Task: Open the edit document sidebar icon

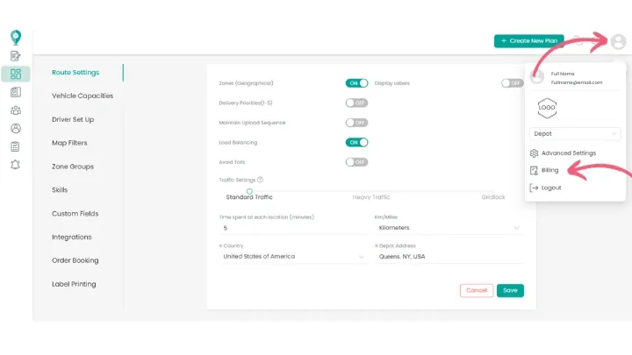Action: 16,56
